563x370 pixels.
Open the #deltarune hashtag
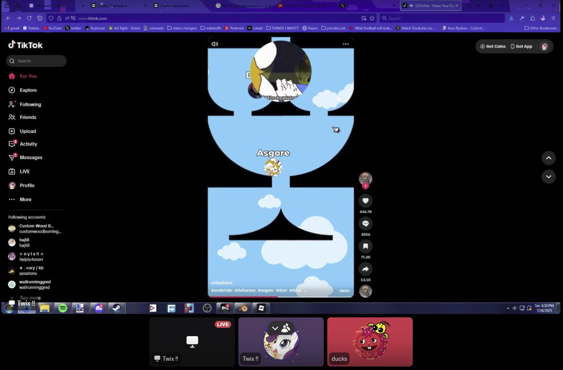pos(245,291)
